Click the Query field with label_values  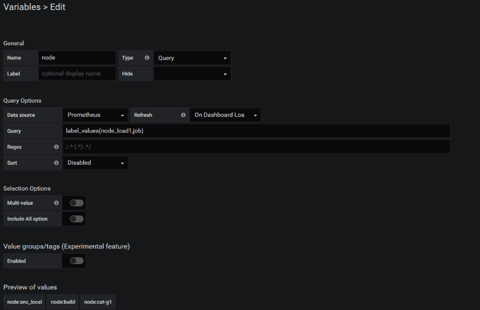click(256, 131)
